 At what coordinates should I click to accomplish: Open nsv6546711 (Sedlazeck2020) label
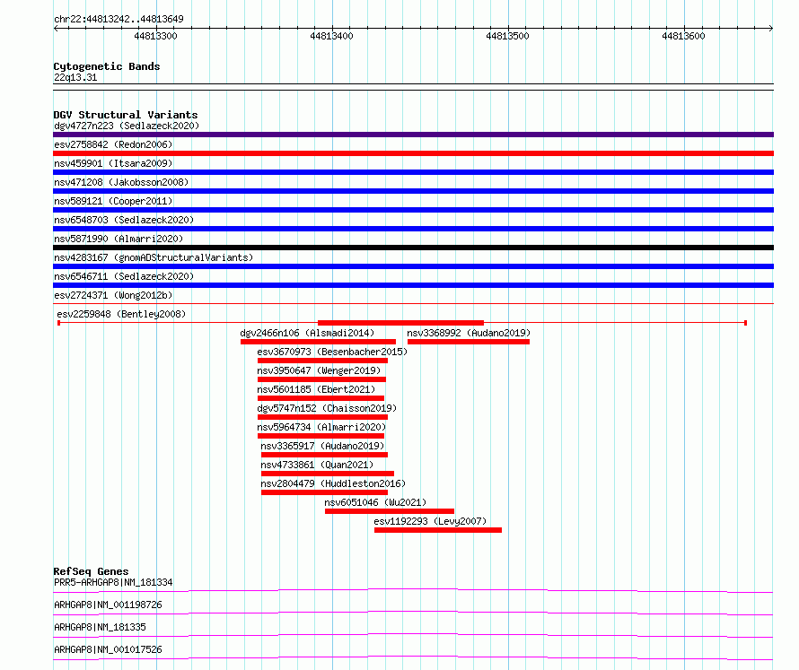point(124,276)
